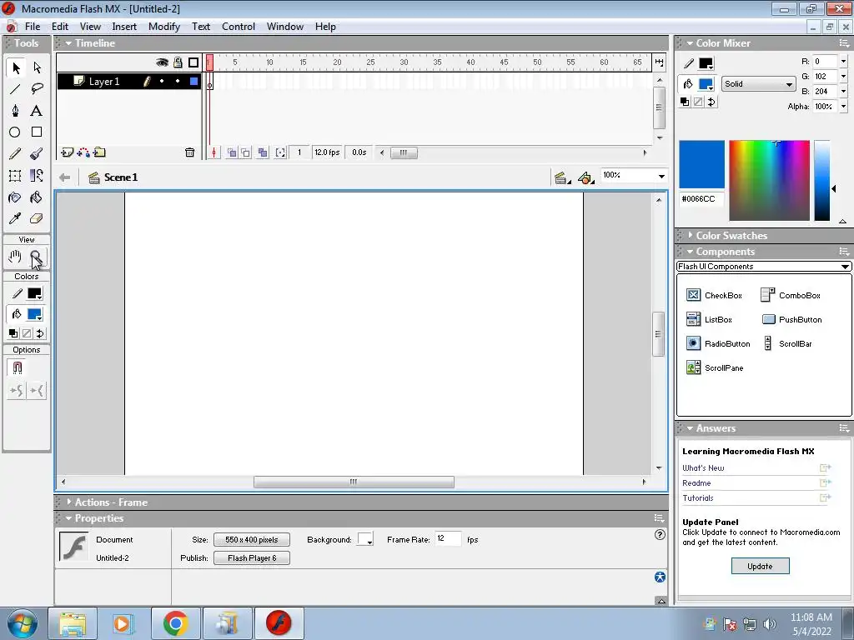The height and width of the screenshot is (640, 854).
Task: Open the Window menu
Action: click(x=285, y=27)
